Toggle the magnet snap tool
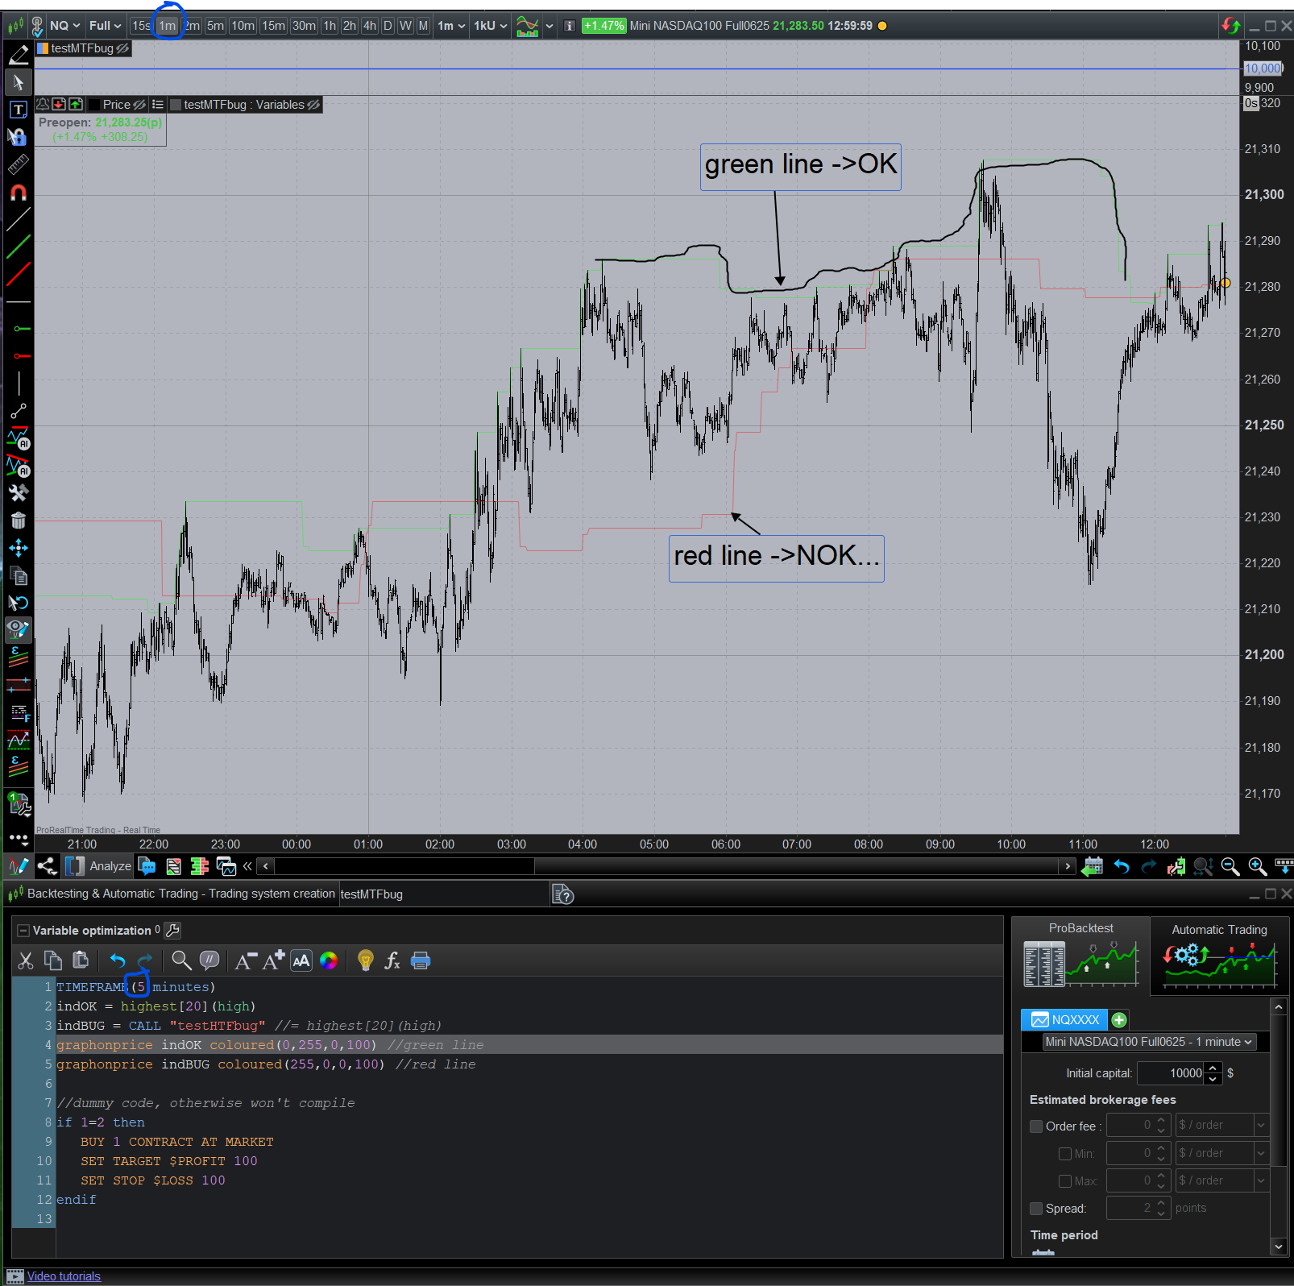Screen dimensions: 1294x1286 tap(18, 193)
